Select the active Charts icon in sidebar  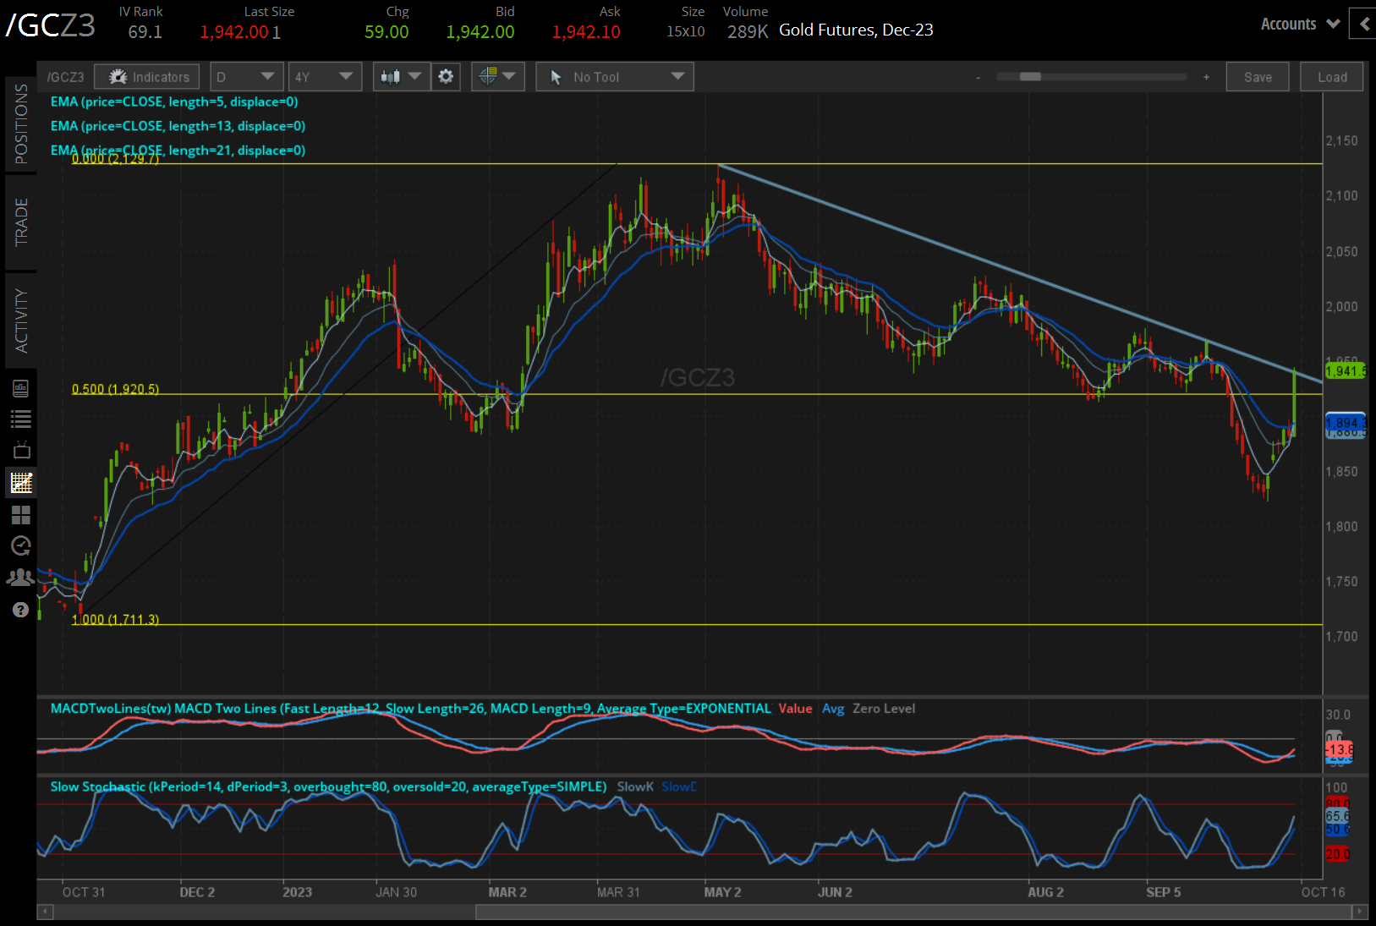point(20,482)
